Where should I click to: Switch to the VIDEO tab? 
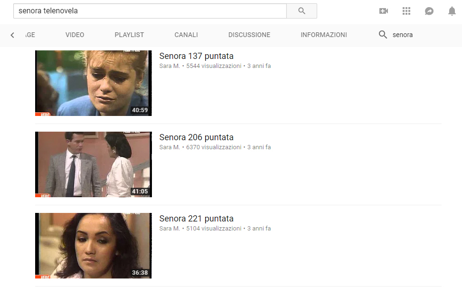75,35
